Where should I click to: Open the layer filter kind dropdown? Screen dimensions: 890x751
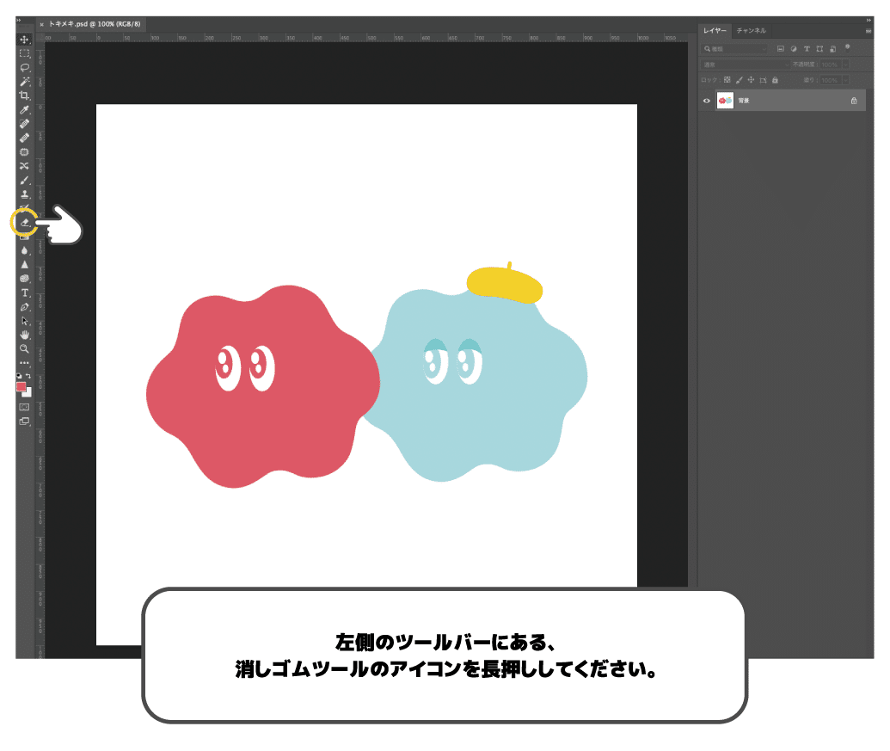[734, 49]
